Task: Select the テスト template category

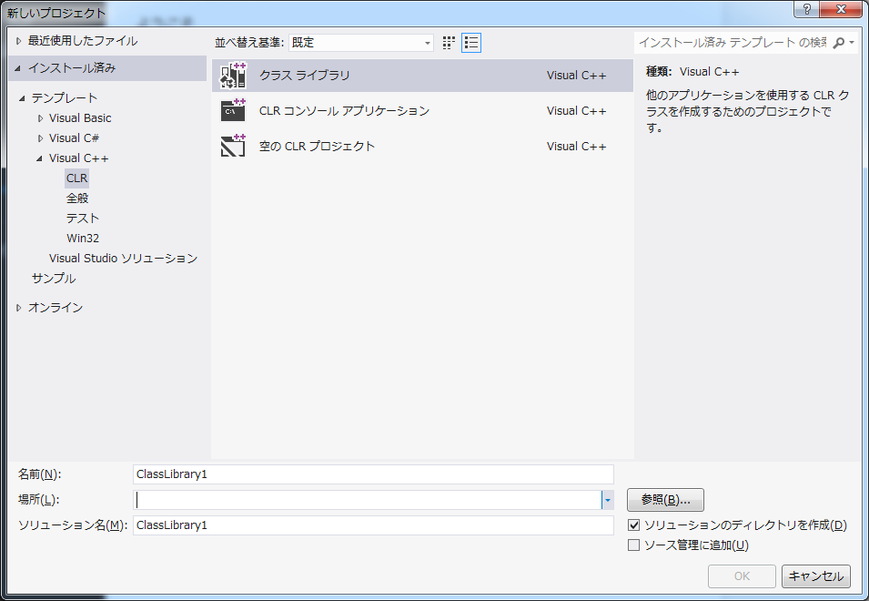Action: [83, 219]
